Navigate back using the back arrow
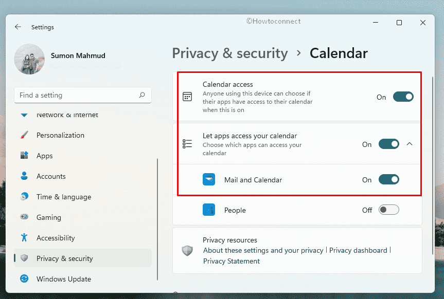Viewport: 444px width, 299px height. (x=17, y=27)
